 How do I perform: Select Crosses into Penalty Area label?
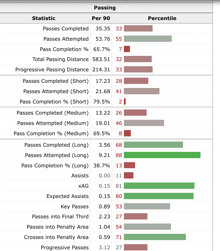tap(56, 237)
